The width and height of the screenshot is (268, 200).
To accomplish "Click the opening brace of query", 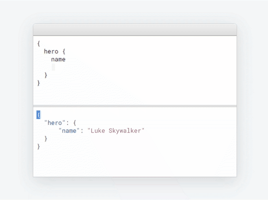I will 39,44.
